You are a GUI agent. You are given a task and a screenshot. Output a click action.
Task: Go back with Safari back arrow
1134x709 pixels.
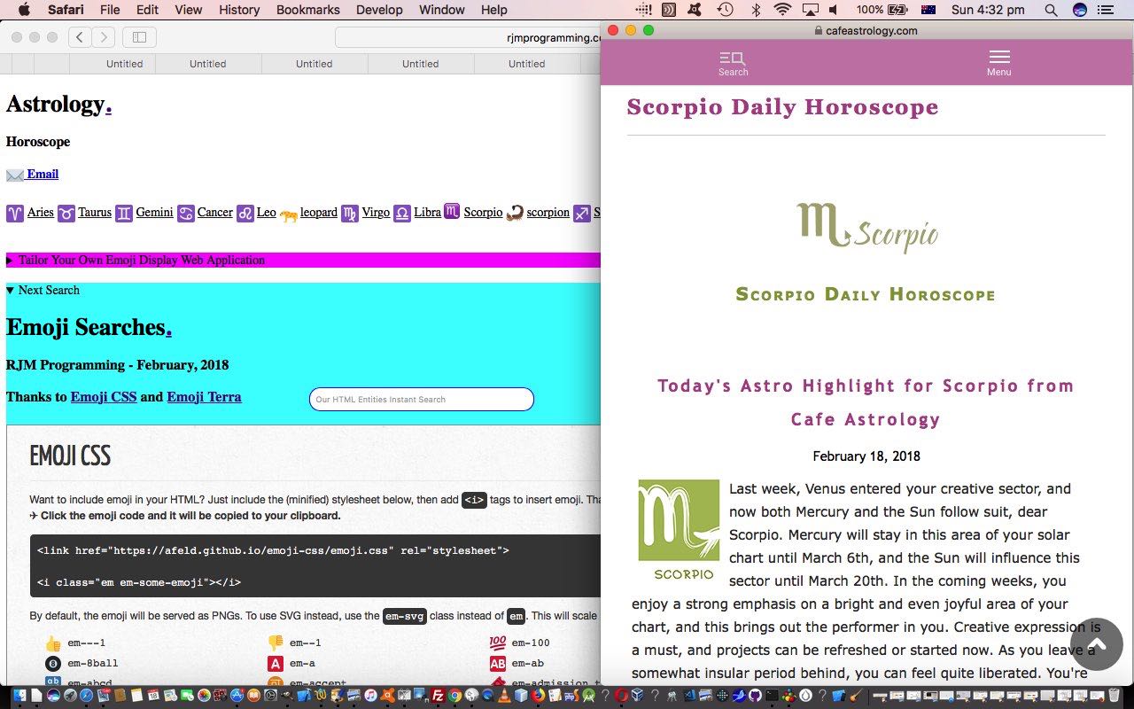pyautogui.click(x=80, y=37)
